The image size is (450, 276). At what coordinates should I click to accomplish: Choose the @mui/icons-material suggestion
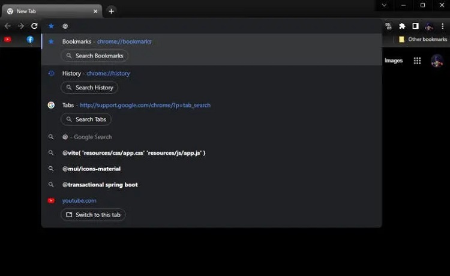point(212,169)
